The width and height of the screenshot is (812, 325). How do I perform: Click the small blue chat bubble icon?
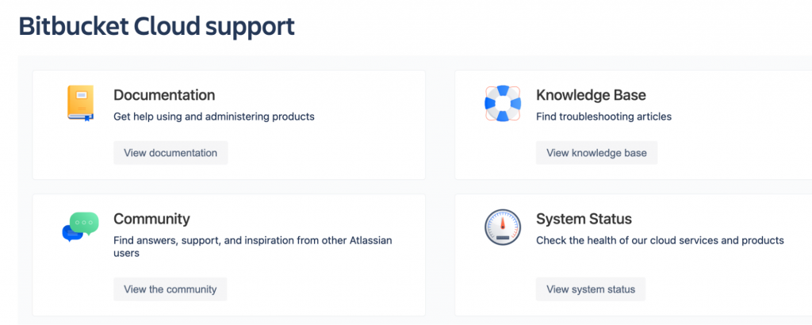click(71, 233)
